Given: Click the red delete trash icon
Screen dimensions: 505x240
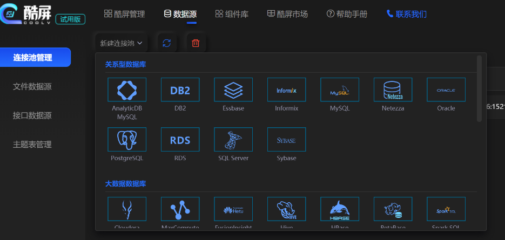Looking at the screenshot, I should pos(196,43).
